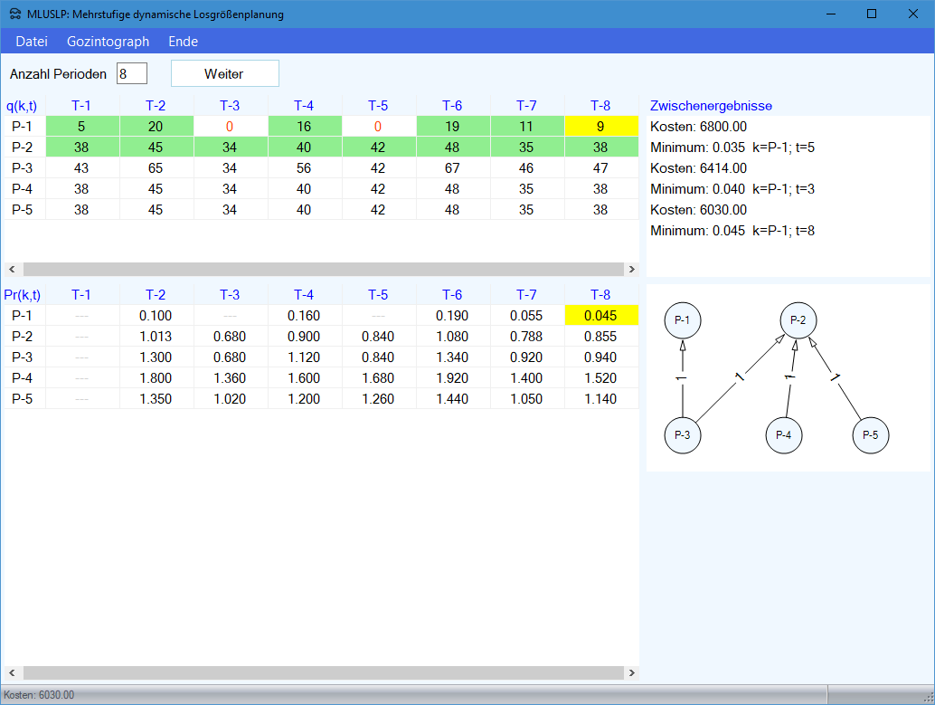Focus the Anzahl Perioden input field
This screenshot has width=935, height=705.
(x=131, y=73)
